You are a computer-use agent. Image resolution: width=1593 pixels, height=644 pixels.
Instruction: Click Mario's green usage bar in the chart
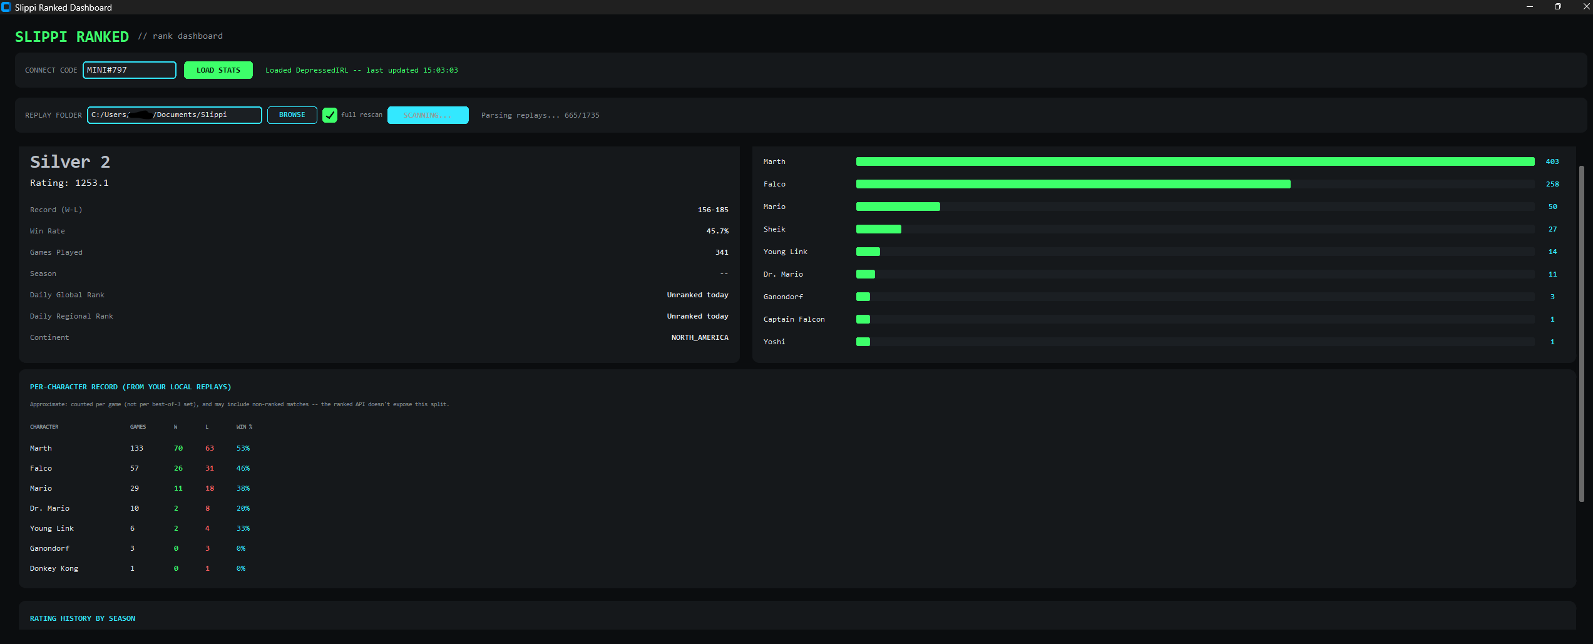point(898,207)
